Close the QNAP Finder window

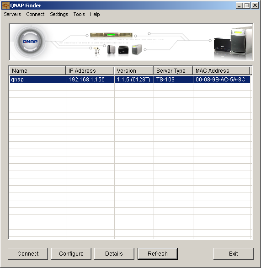point(255,5)
